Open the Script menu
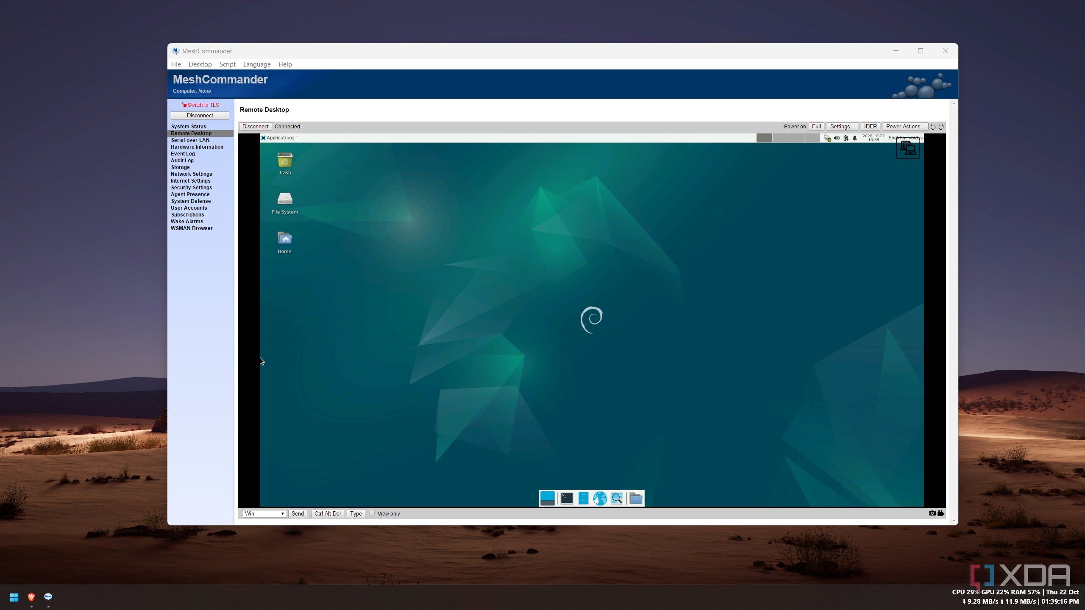The image size is (1085, 610). [227, 64]
